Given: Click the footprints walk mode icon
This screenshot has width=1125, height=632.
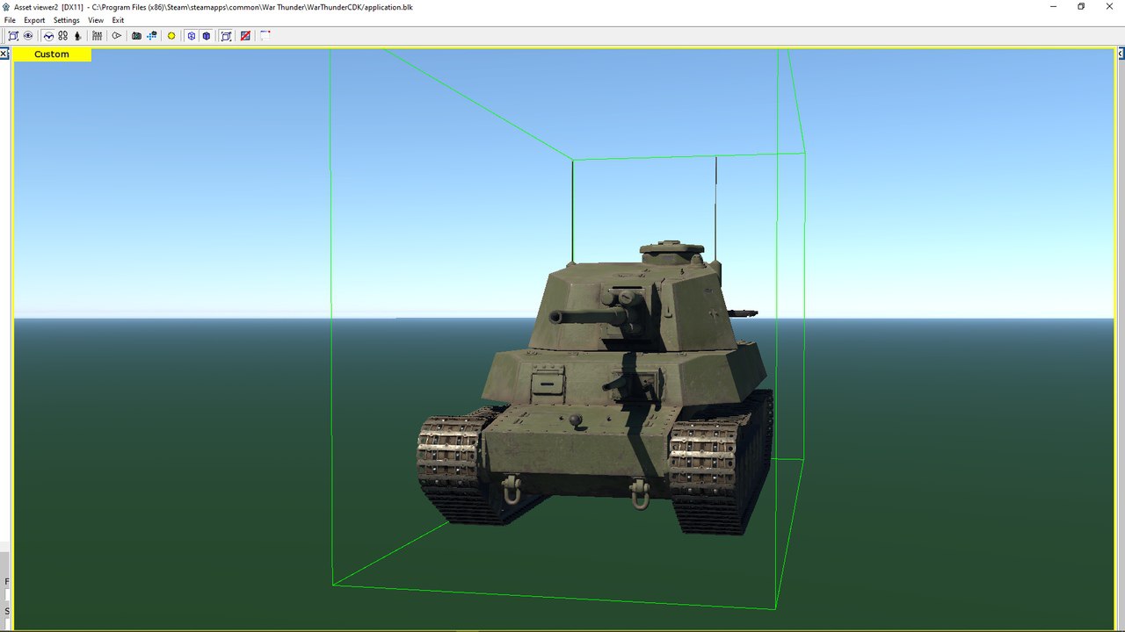Looking at the screenshot, I should click(63, 36).
